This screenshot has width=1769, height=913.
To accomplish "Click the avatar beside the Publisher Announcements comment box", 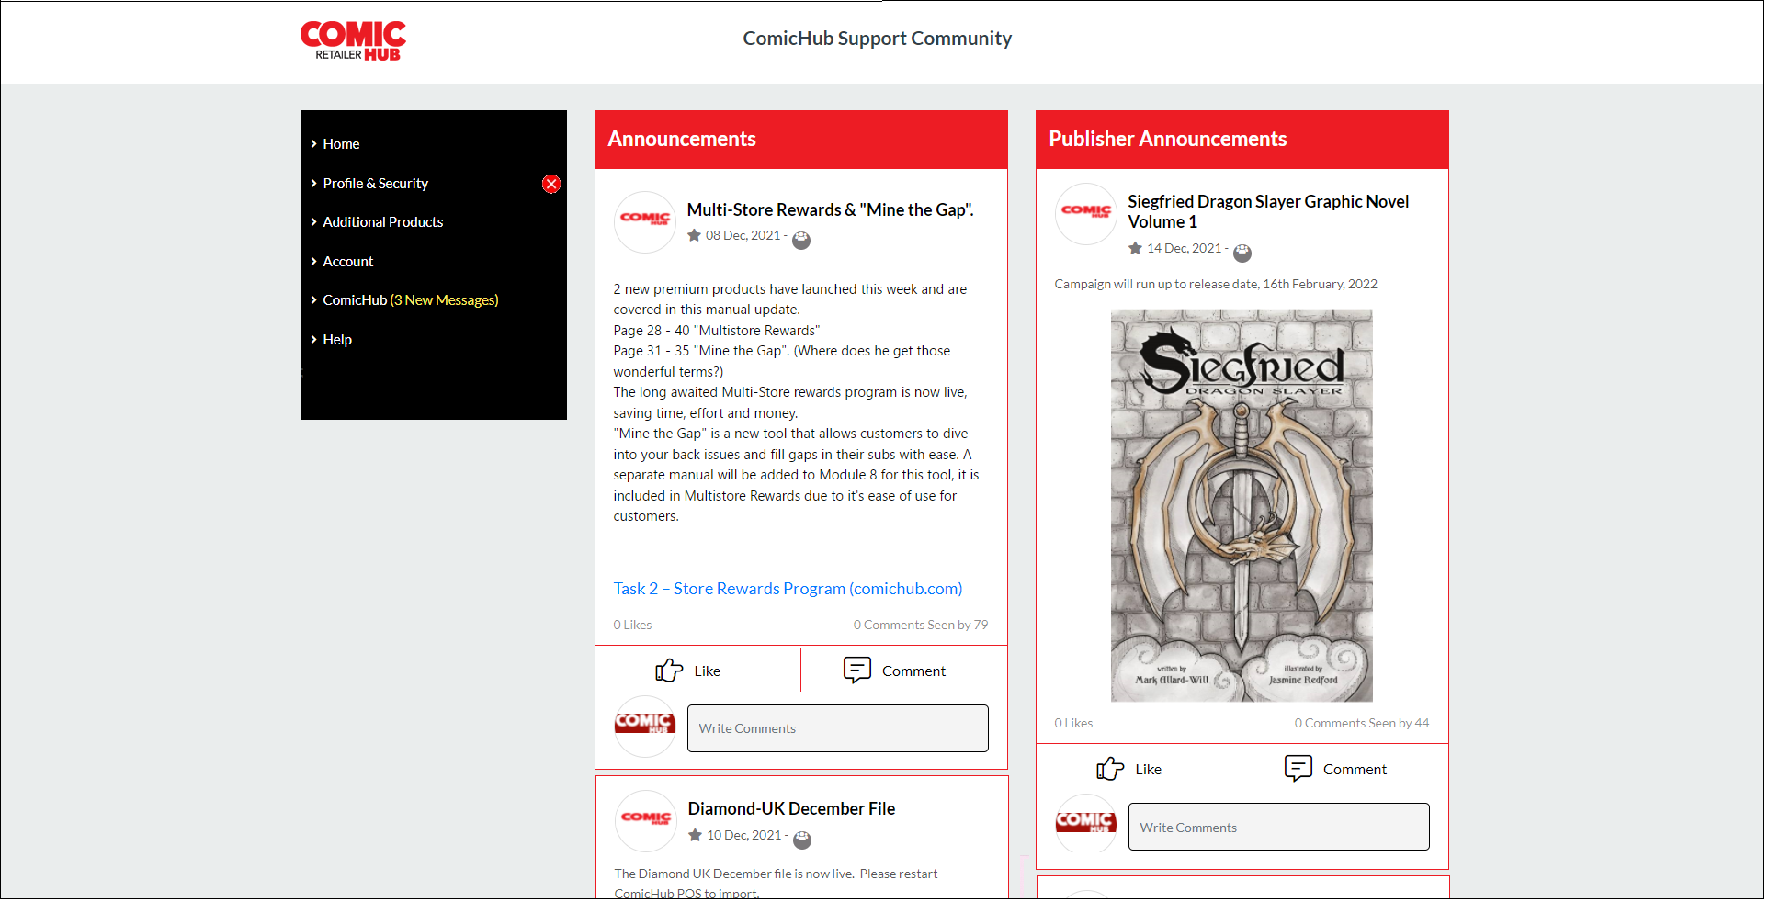I will [1086, 824].
